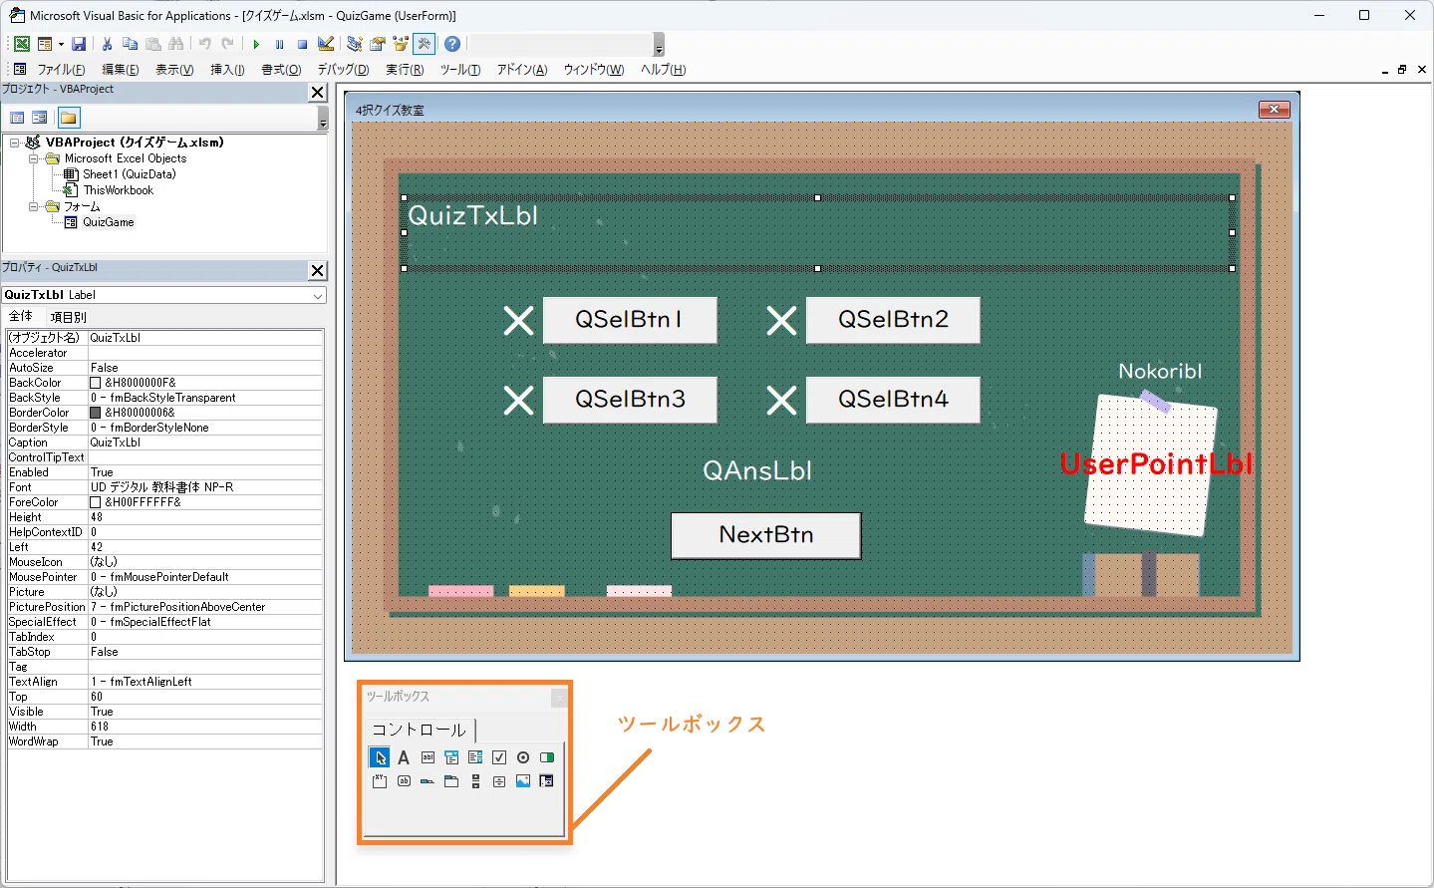Select Sheet1 (QuizData) in project tree
The height and width of the screenshot is (888, 1434).
pos(129,174)
